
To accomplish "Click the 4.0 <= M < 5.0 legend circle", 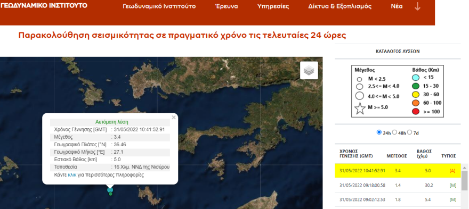I will [360, 96].
